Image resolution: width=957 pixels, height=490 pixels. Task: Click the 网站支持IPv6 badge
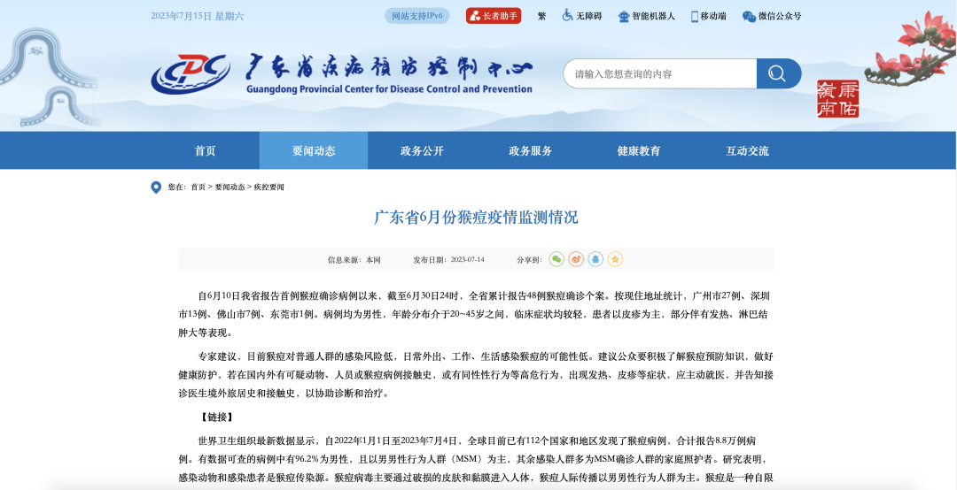pos(416,16)
